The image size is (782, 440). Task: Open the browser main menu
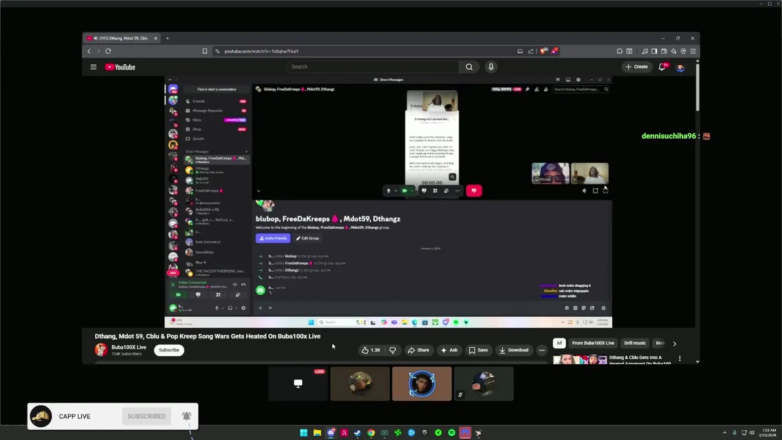coord(693,51)
